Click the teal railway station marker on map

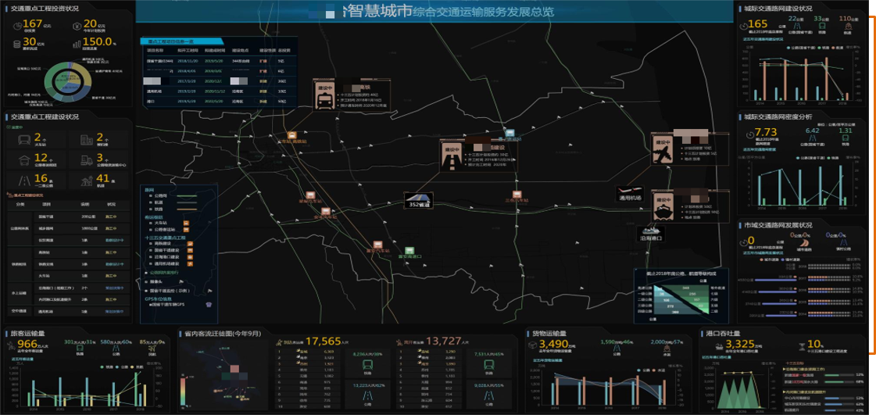pyautogui.click(x=510, y=134)
